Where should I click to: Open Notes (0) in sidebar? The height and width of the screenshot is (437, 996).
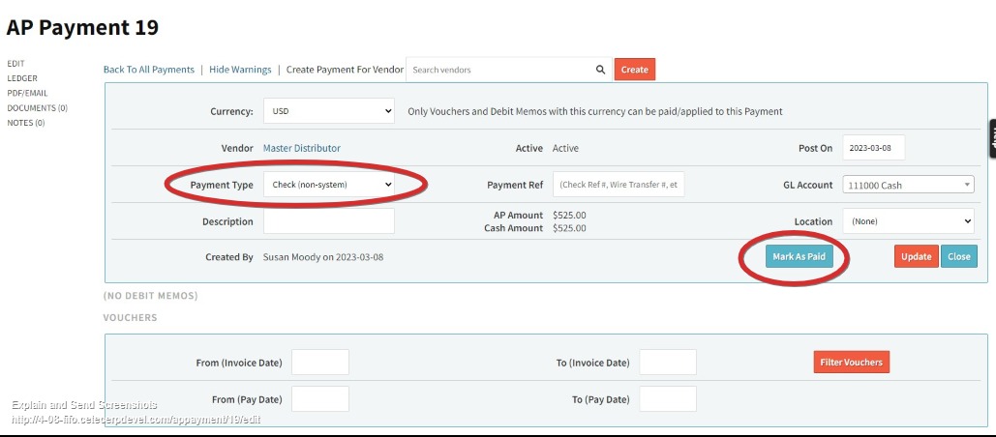[x=26, y=123]
